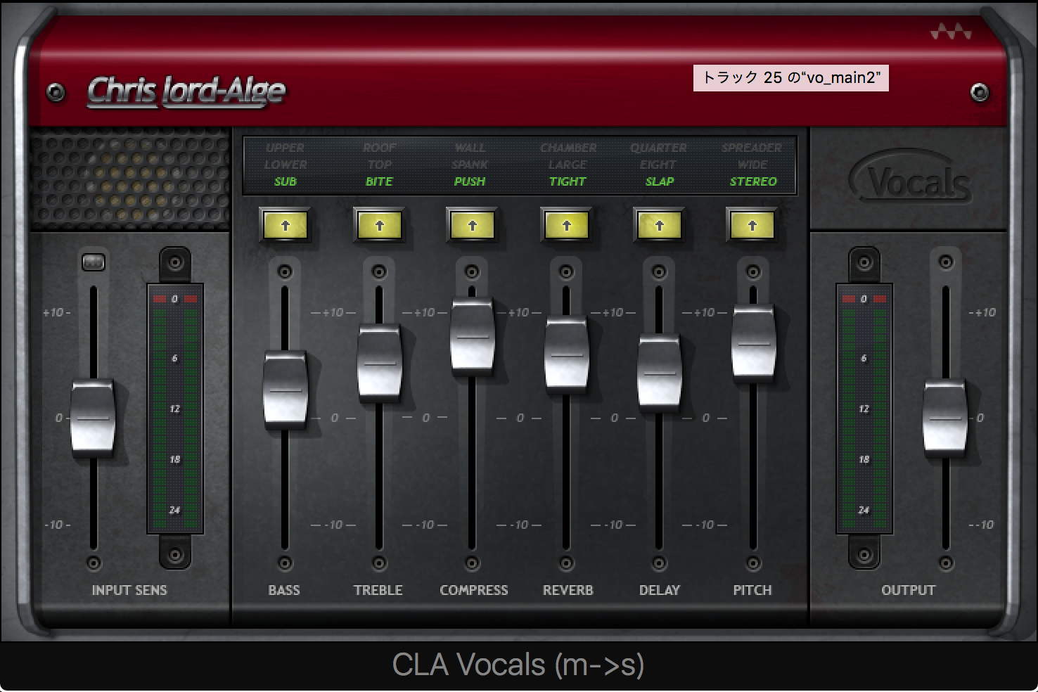Screen dimensions: 1038x692
Task: Toggle the STEREO spreader mode label
Action: pyautogui.click(x=752, y=181)
